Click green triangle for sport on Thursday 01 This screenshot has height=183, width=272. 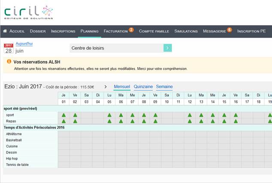click(63, 115)
